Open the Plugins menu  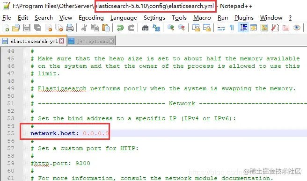coord(244,18)
